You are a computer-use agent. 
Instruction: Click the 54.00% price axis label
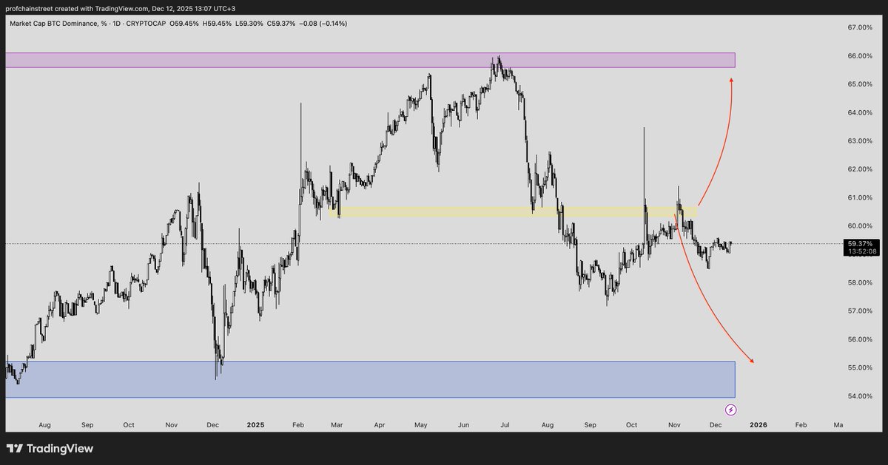(860, 396)
